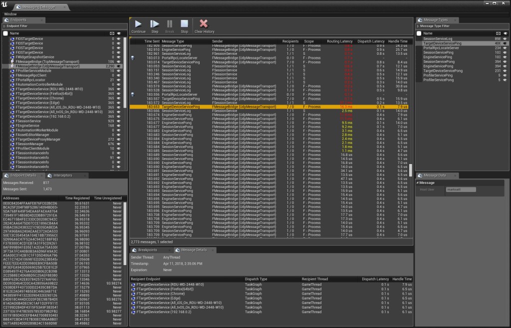511x328 pixels.
Task: Click the icon beside FTargetDeviceProxyManager endpoint
Action: [x=12, y=139]
